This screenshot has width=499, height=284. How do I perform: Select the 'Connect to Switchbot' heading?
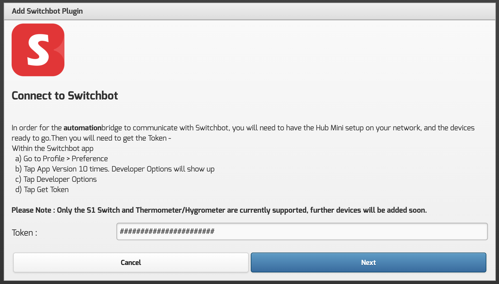pos(65,96)
